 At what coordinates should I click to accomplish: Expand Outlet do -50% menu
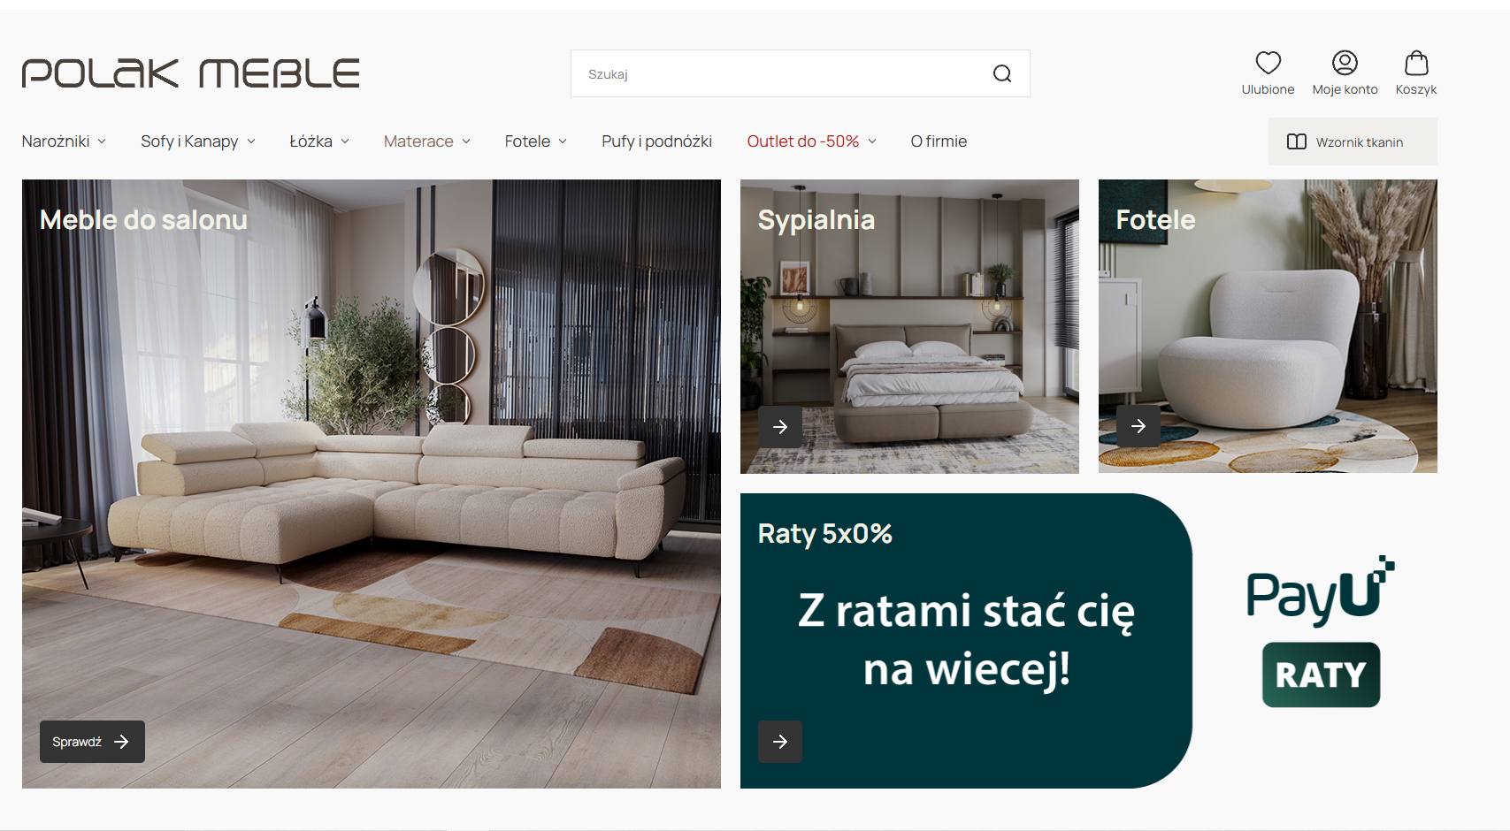[811, 141]
